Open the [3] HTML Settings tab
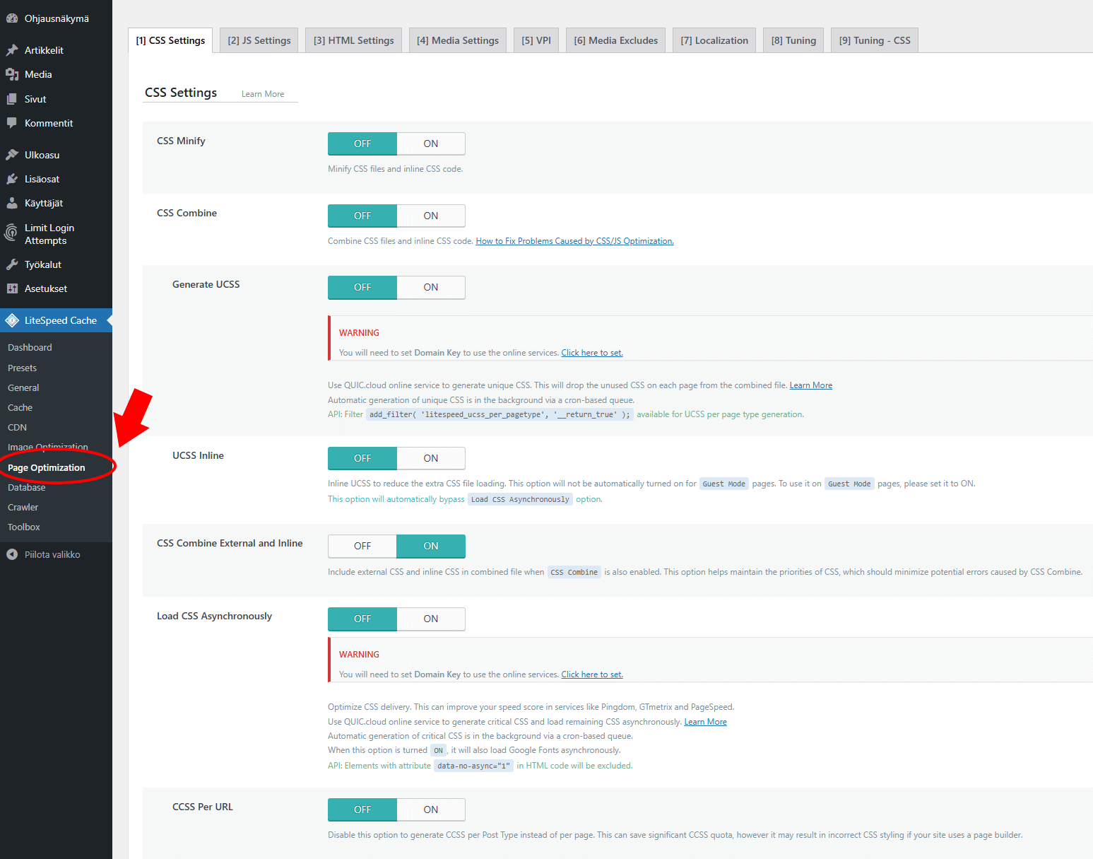This screenshot has height=859, width=1093. coord(354,40)
